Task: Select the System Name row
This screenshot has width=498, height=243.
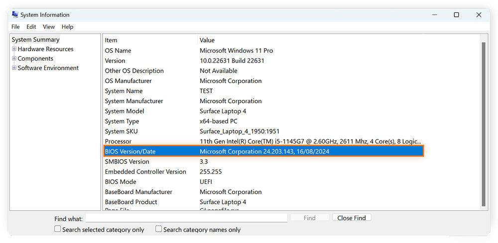Action: 263,91
